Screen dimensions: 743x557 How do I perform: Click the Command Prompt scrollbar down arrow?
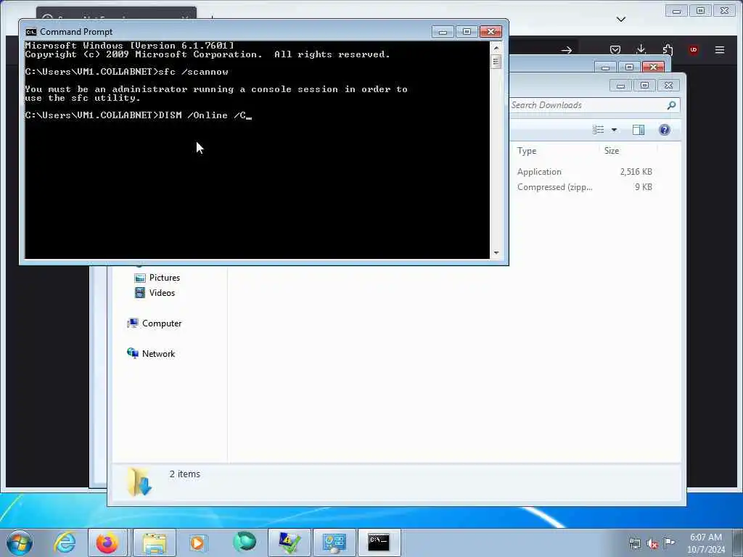[x=496, y=253]
